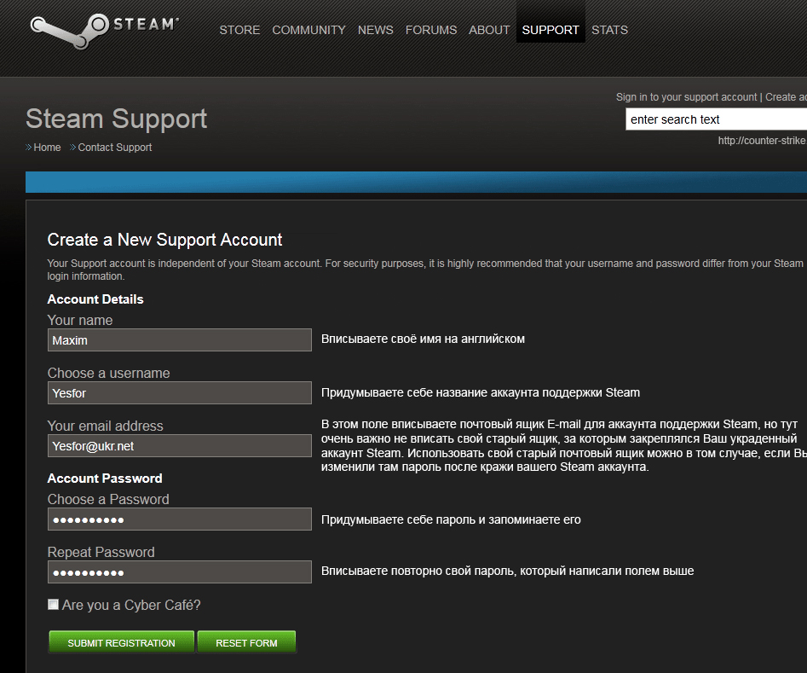Click the text Придумываете себе пароль и запоминаете его
Image resolution: width=807 pixels, height=673 pixels.
point(451,519)
